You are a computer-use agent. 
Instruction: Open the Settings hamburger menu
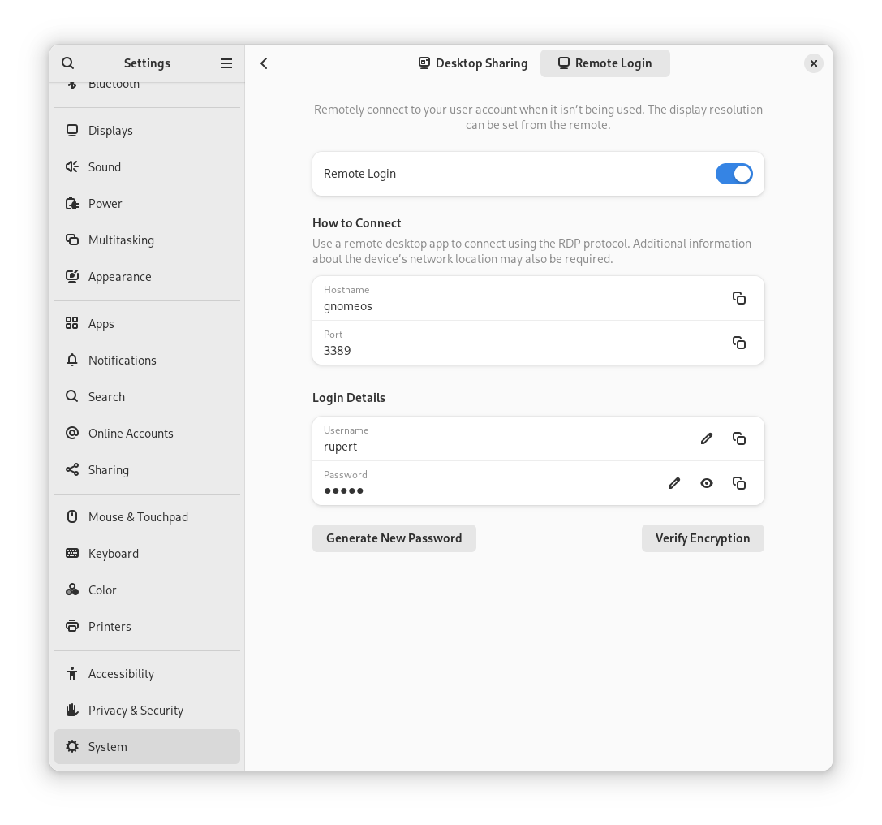(x=226, y=63)
